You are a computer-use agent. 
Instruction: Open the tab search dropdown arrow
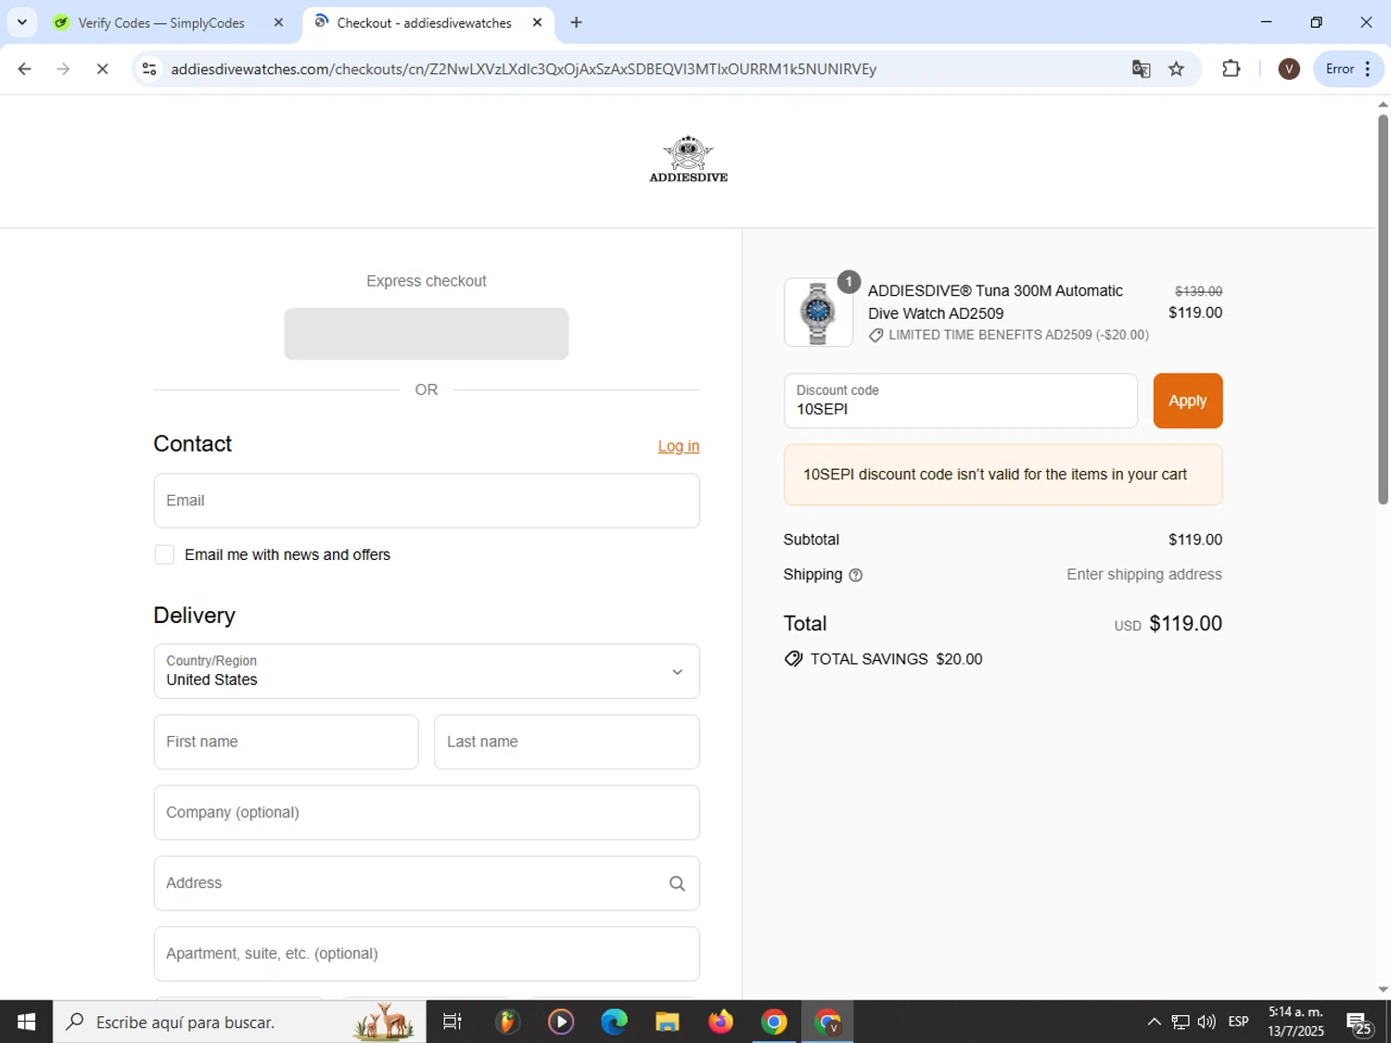coord(21,22)
